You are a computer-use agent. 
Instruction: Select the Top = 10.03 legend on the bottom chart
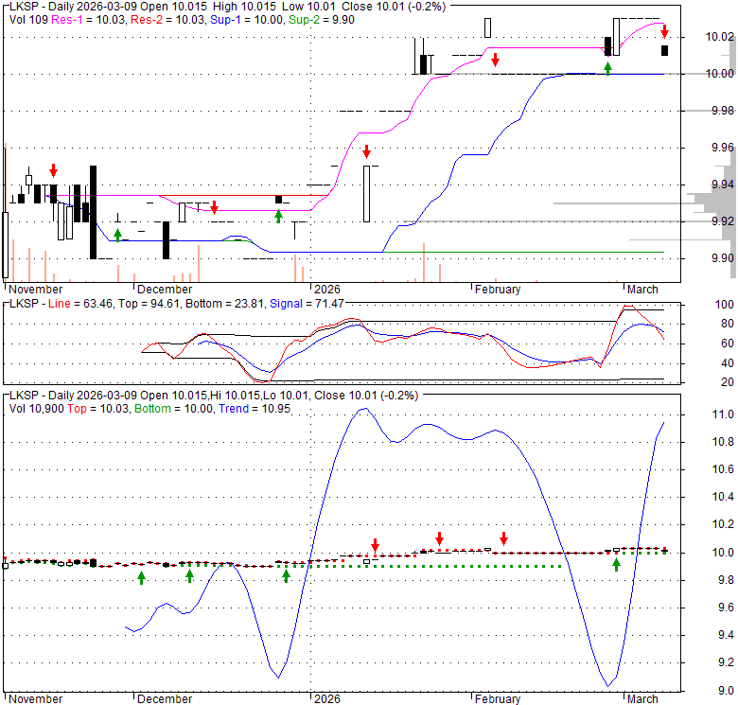point(97,409)
